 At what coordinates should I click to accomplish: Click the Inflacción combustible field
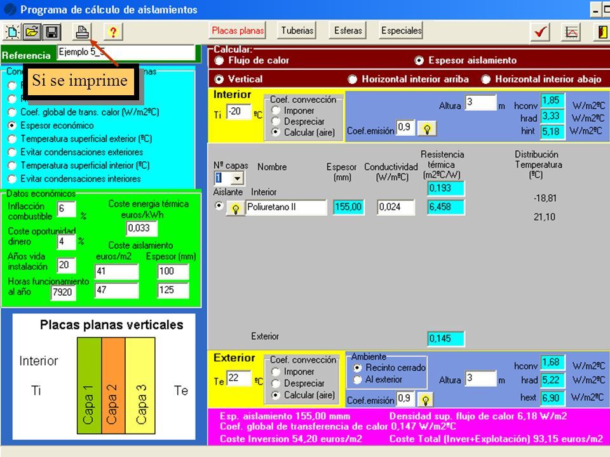click(x=66, y=209)
